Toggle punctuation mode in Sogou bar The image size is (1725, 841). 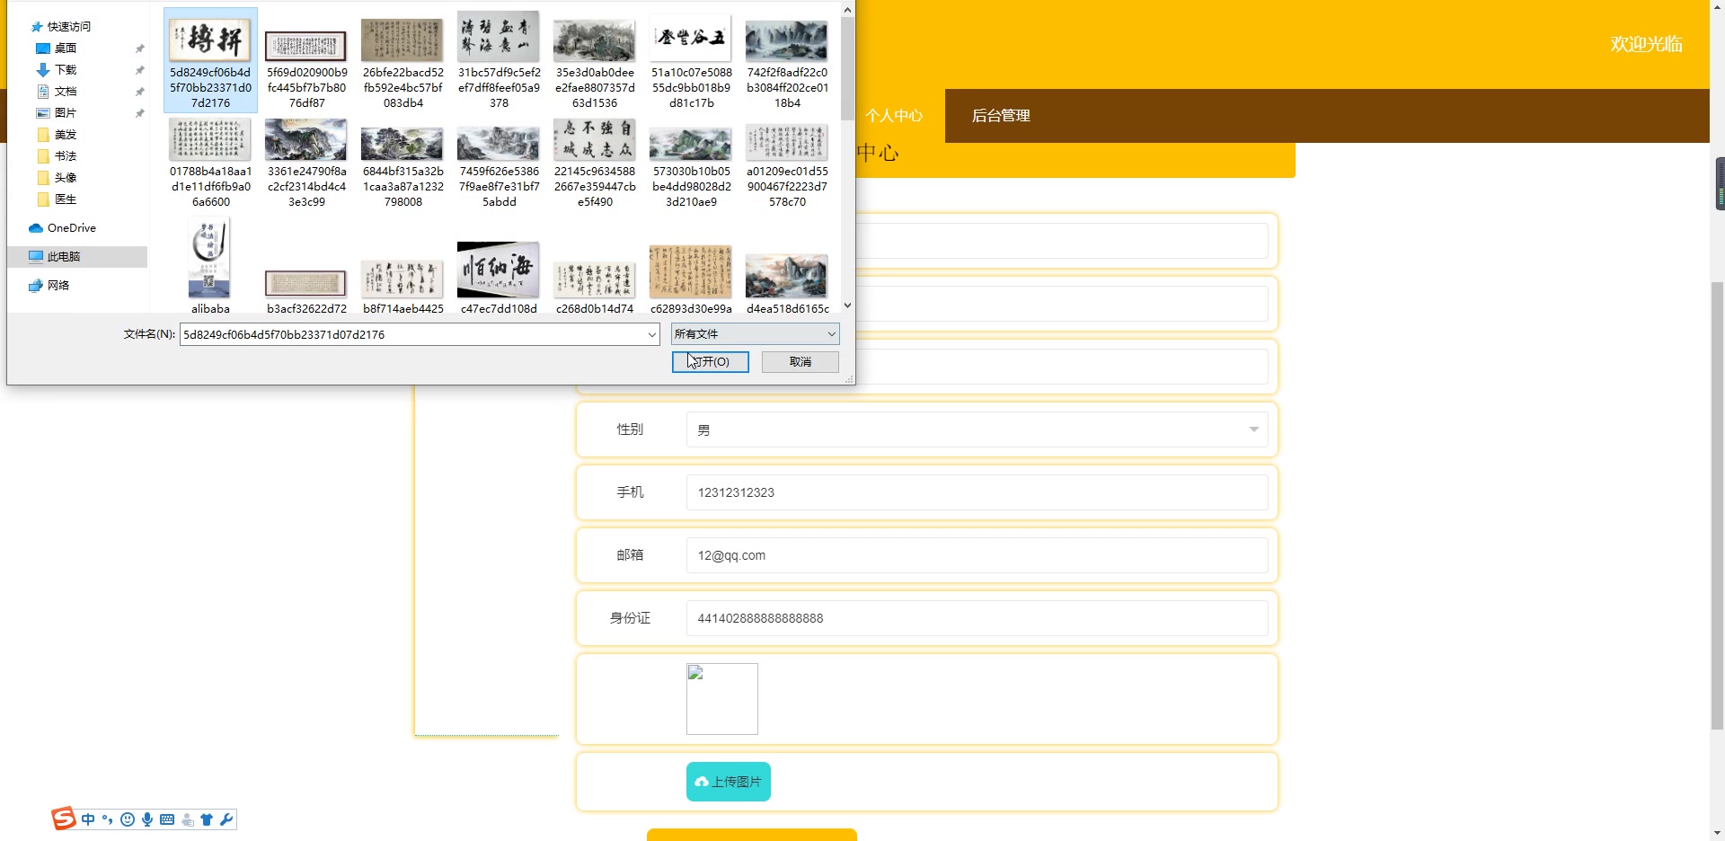[108, 819]
